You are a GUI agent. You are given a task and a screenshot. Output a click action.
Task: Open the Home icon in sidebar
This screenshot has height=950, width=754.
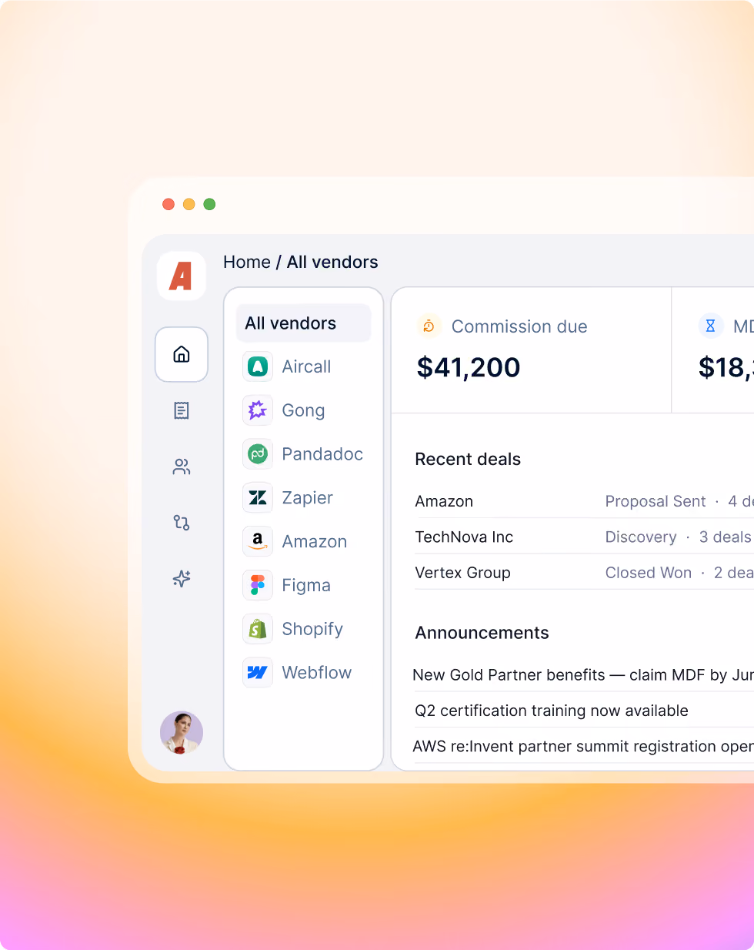click(x=182, y=354)
